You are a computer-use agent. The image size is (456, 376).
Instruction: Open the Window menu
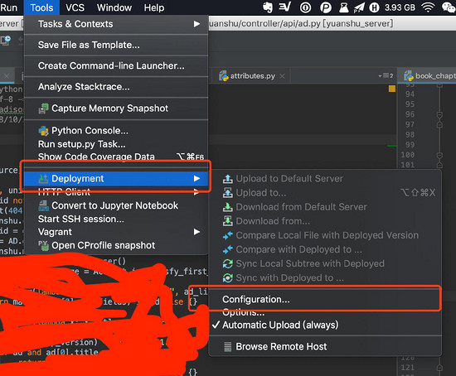pos(114,7)
